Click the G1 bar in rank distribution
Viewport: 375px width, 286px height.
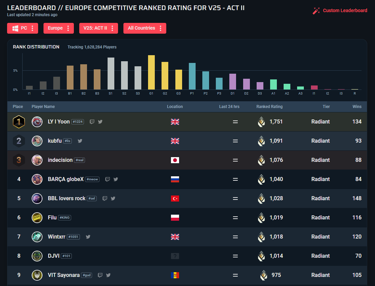coord(151,72)
